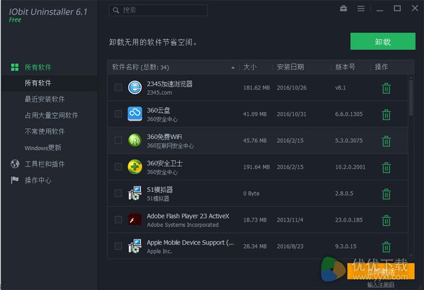The width and height of the screenshot is (424, 290).
Task: Click the search magnifier icon
Action: click(116, 10)
